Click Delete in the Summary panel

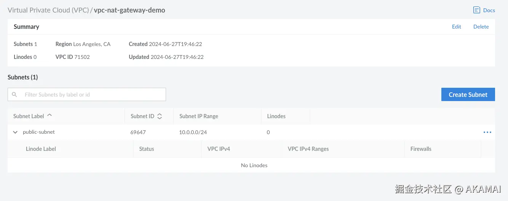pyautogui.click(x=481, y=27)
